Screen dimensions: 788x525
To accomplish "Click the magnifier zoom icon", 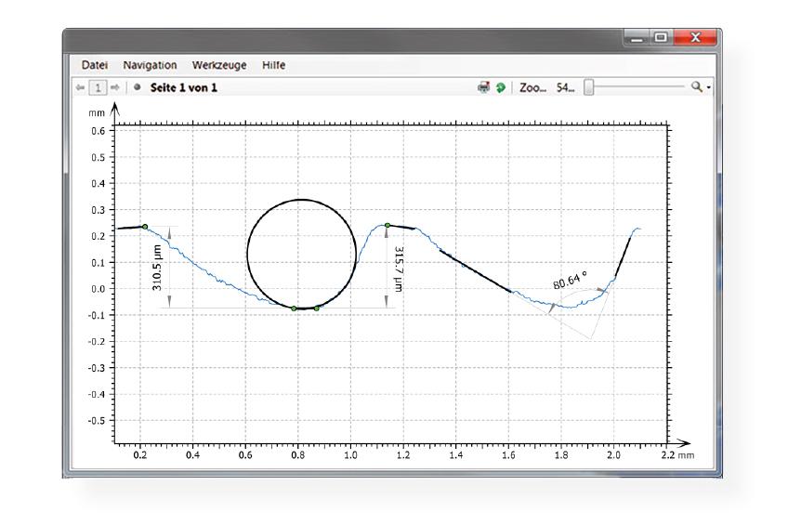I will [x=697, y=86].
